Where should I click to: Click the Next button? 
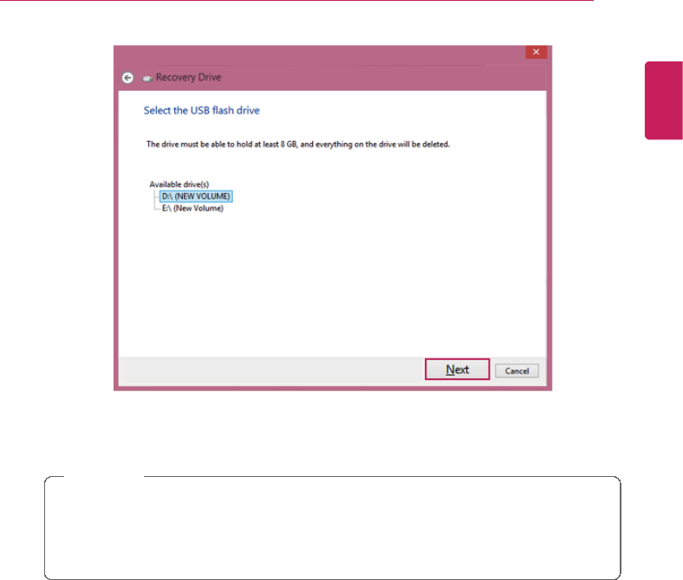(458, 370)
